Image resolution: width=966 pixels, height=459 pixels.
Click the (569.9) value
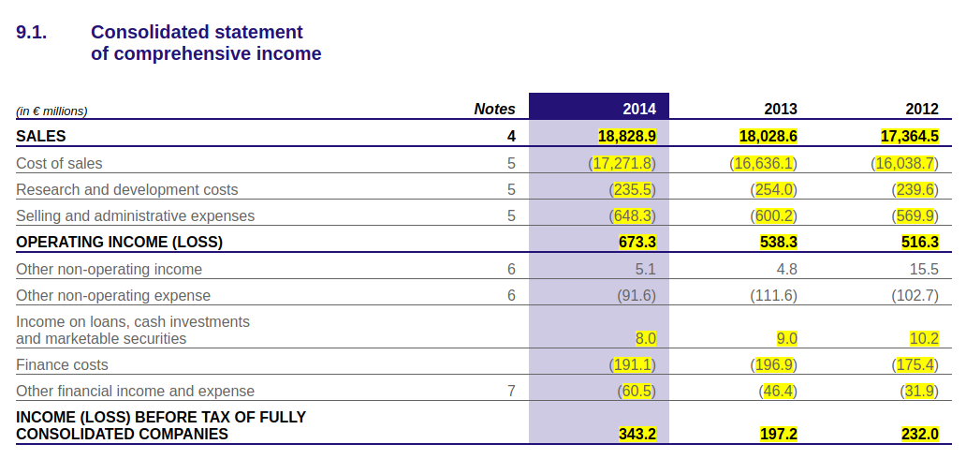[915, 216]
